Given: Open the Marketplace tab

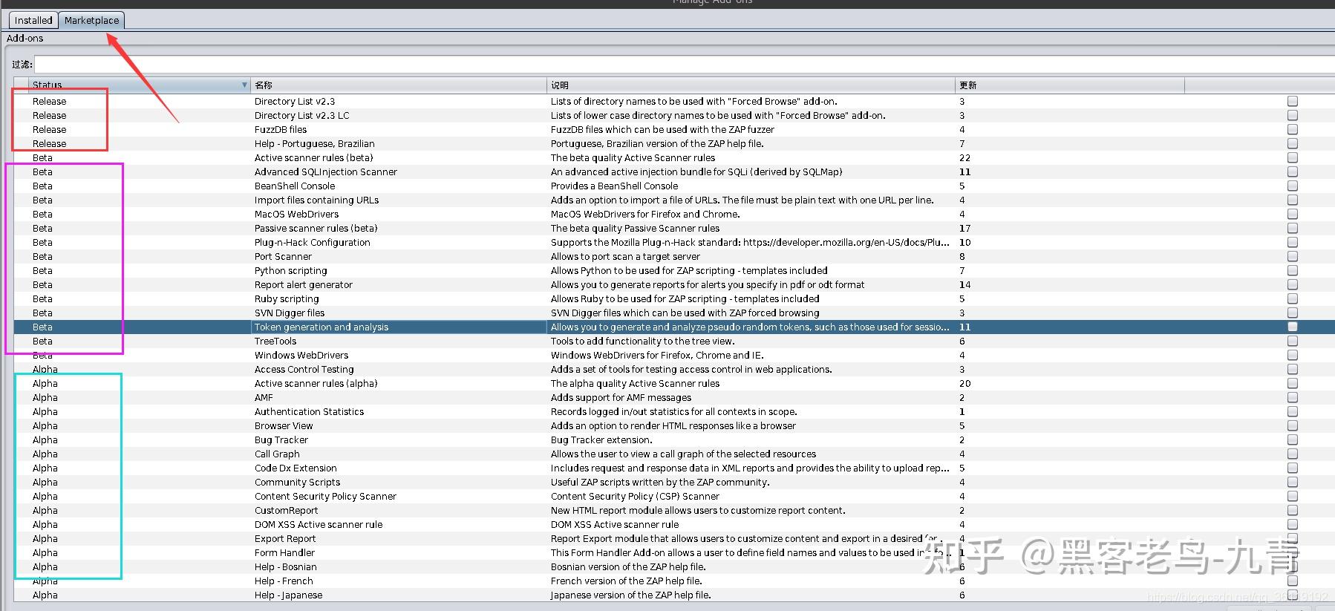Looking at the screenshot, I should [x=91, y=20].
